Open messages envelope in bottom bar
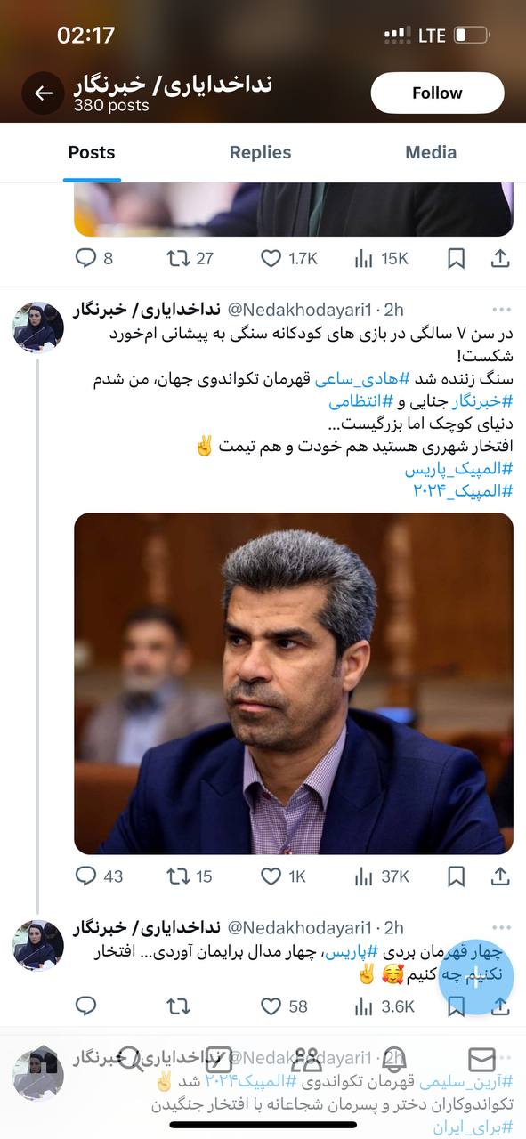 (481, 1059)
